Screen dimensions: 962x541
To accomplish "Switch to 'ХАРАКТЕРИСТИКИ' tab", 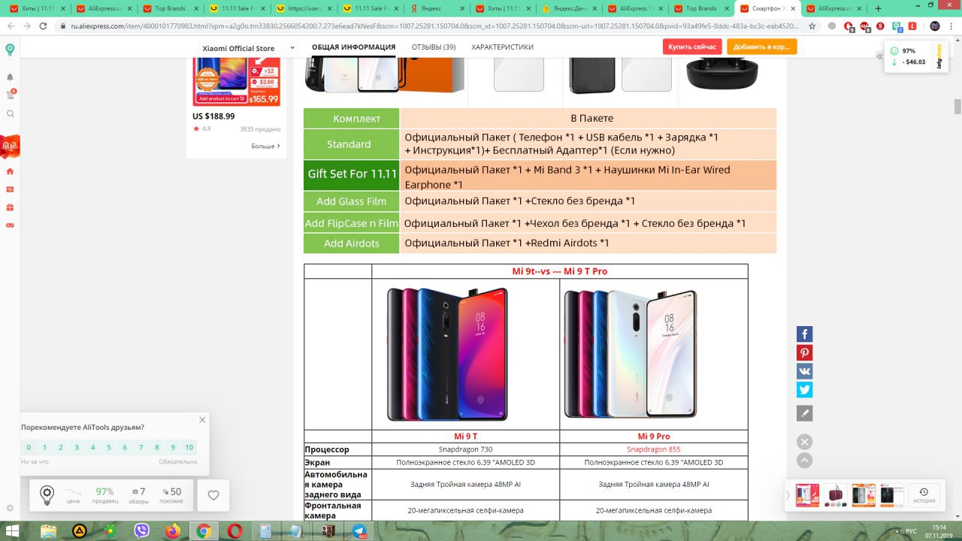I will click(x=503, y=47).
